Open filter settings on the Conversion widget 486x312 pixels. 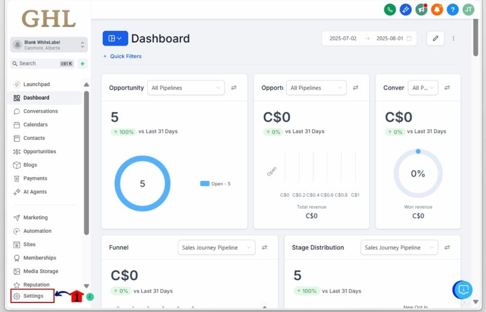447,88
